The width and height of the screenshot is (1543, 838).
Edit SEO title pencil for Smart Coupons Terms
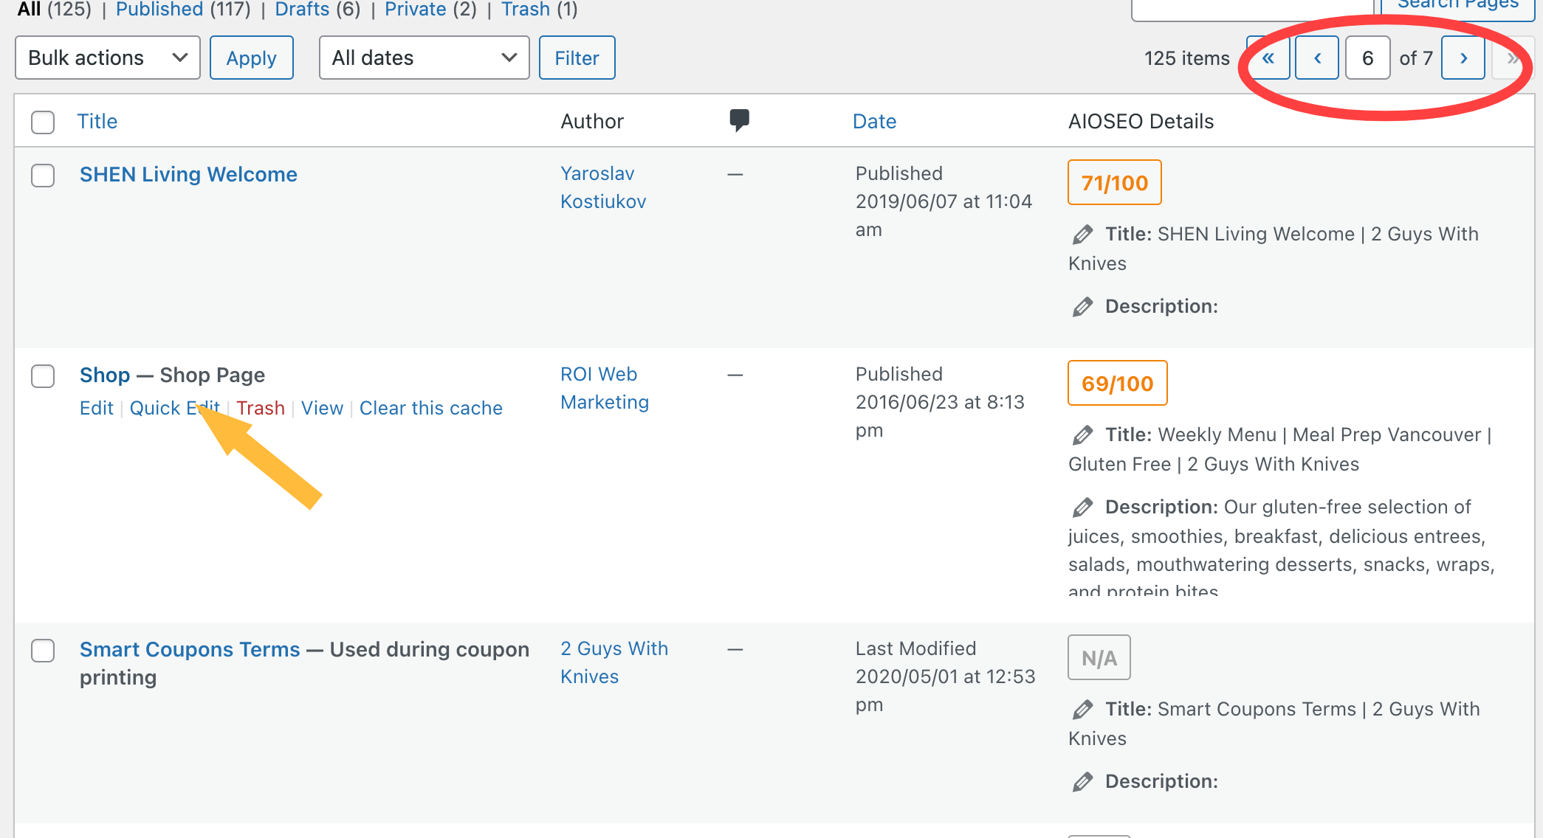point(1082,710)
